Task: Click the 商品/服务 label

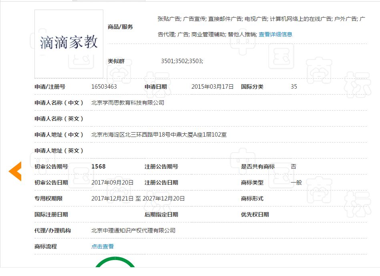Action: point(120,27)
